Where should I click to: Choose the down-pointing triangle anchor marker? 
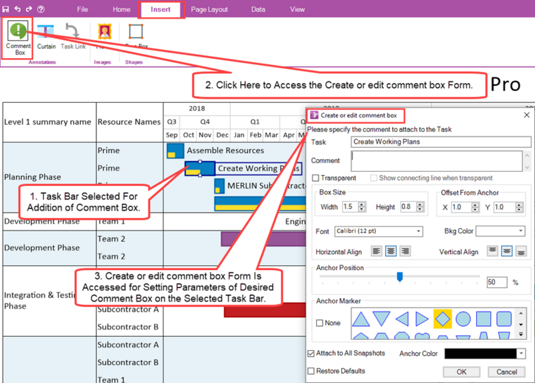click(381, 319)
